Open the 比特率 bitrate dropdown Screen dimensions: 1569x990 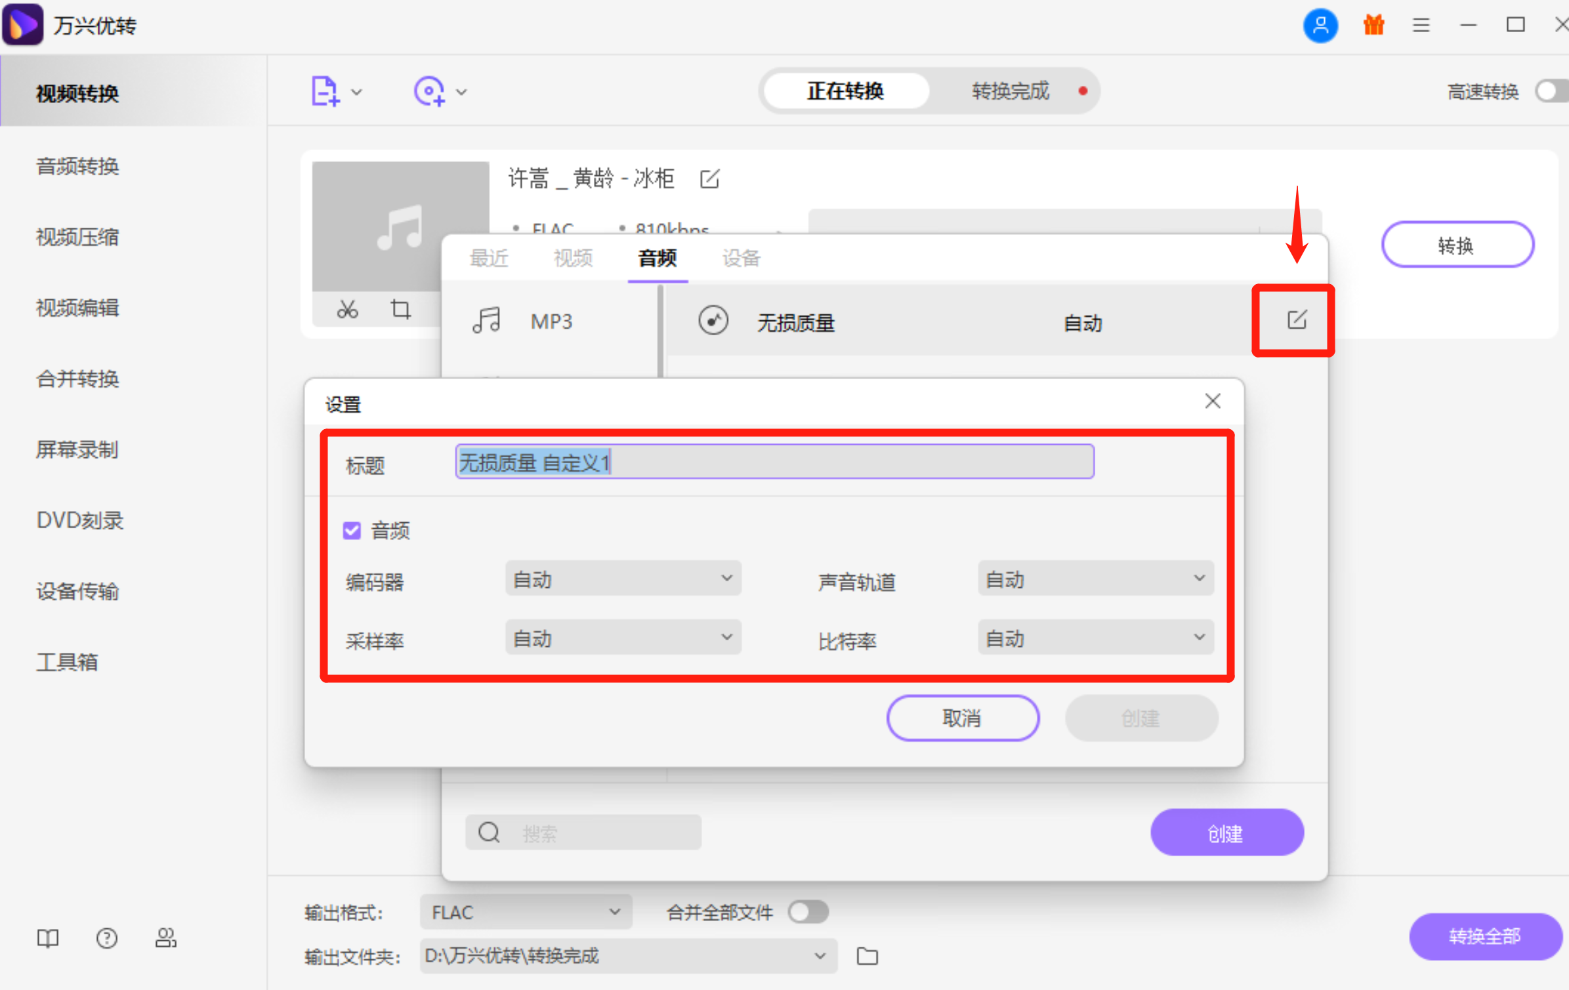coord(1094,637)
